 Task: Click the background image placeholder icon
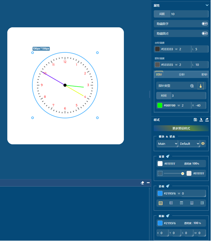click(x=160, y=173)
